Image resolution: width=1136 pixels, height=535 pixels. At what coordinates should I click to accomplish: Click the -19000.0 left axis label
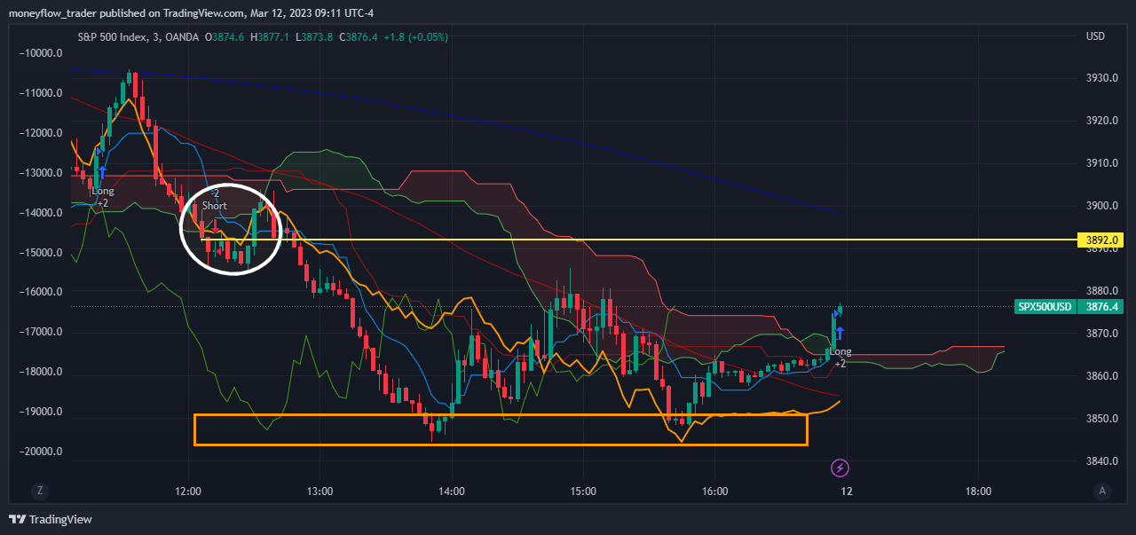click(x=40, y=412)
